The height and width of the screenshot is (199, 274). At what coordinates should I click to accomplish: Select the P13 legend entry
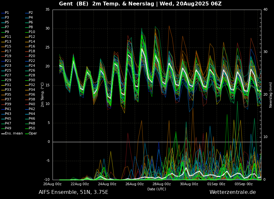[x=8, y=42]
